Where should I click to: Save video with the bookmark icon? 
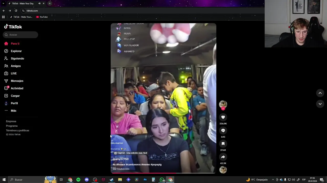(x=223, y=144)
